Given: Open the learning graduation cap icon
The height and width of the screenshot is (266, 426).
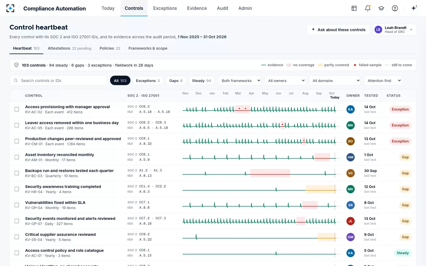Looking at the screenshot, I should pyautogui.click(x=381, y=8).
